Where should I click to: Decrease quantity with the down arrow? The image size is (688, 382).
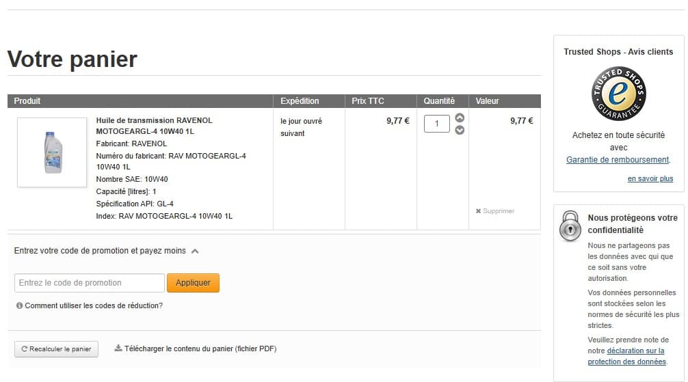tap(460, 130)
